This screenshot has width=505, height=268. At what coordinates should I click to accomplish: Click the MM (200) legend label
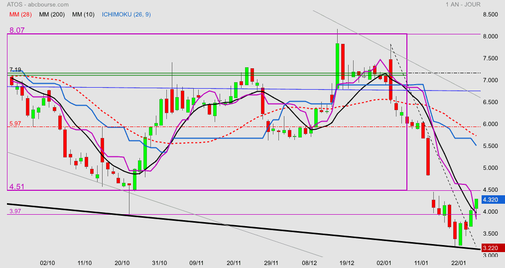tap(52, 14)
